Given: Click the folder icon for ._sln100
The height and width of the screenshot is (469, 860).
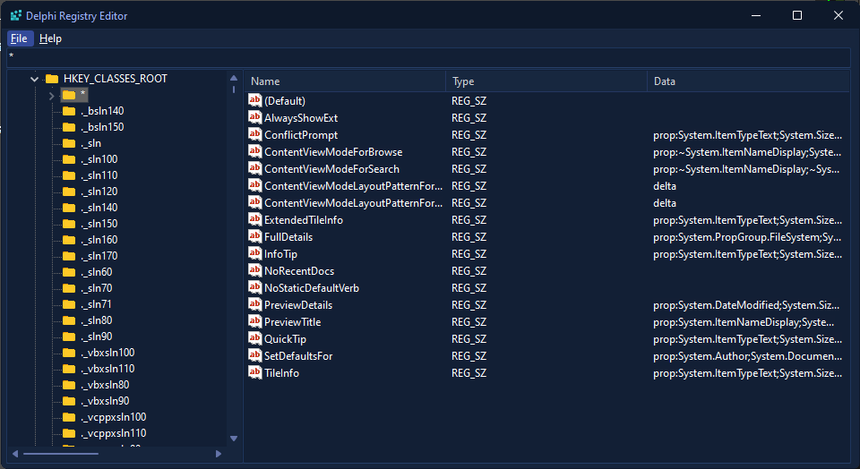Looking at the screenshot, I should tap(69, 159).
